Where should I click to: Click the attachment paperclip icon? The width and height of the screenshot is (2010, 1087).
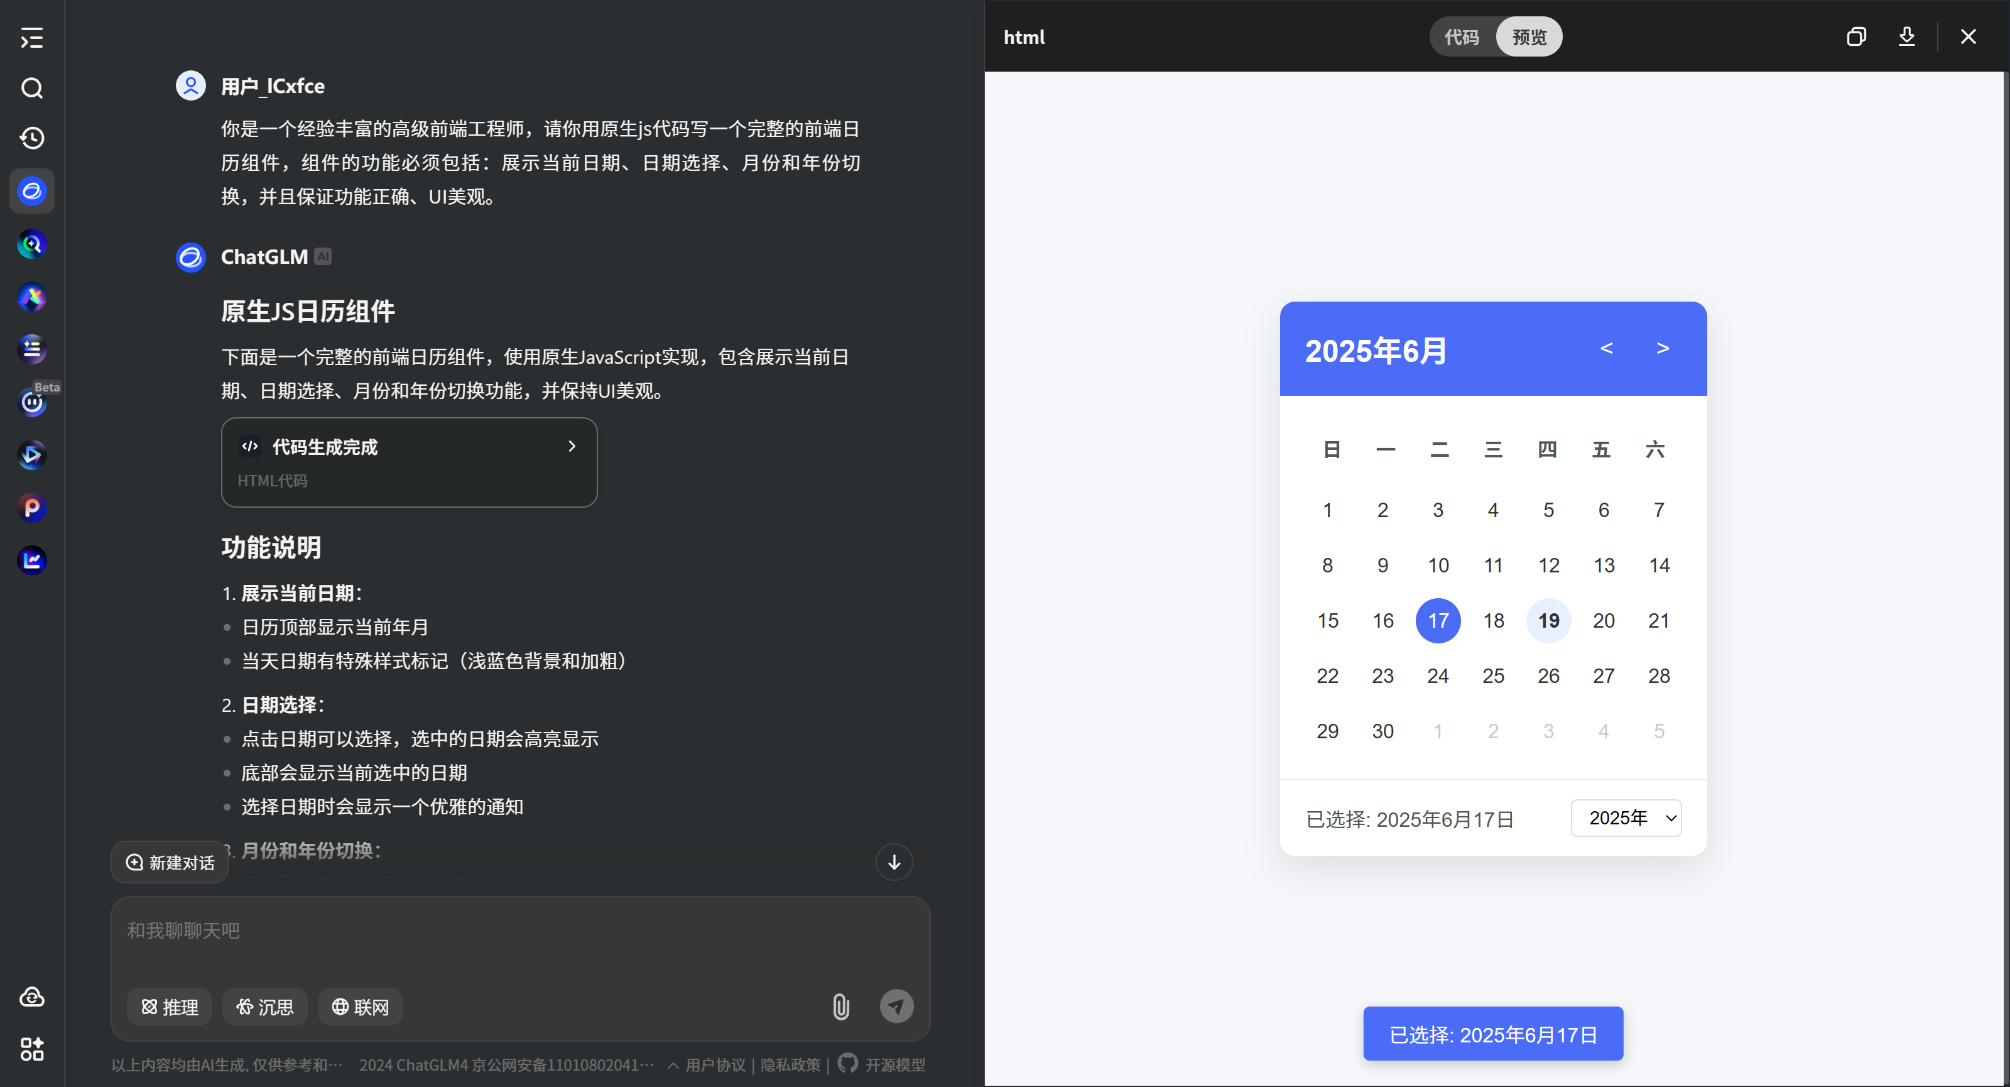click(840, 1006)
